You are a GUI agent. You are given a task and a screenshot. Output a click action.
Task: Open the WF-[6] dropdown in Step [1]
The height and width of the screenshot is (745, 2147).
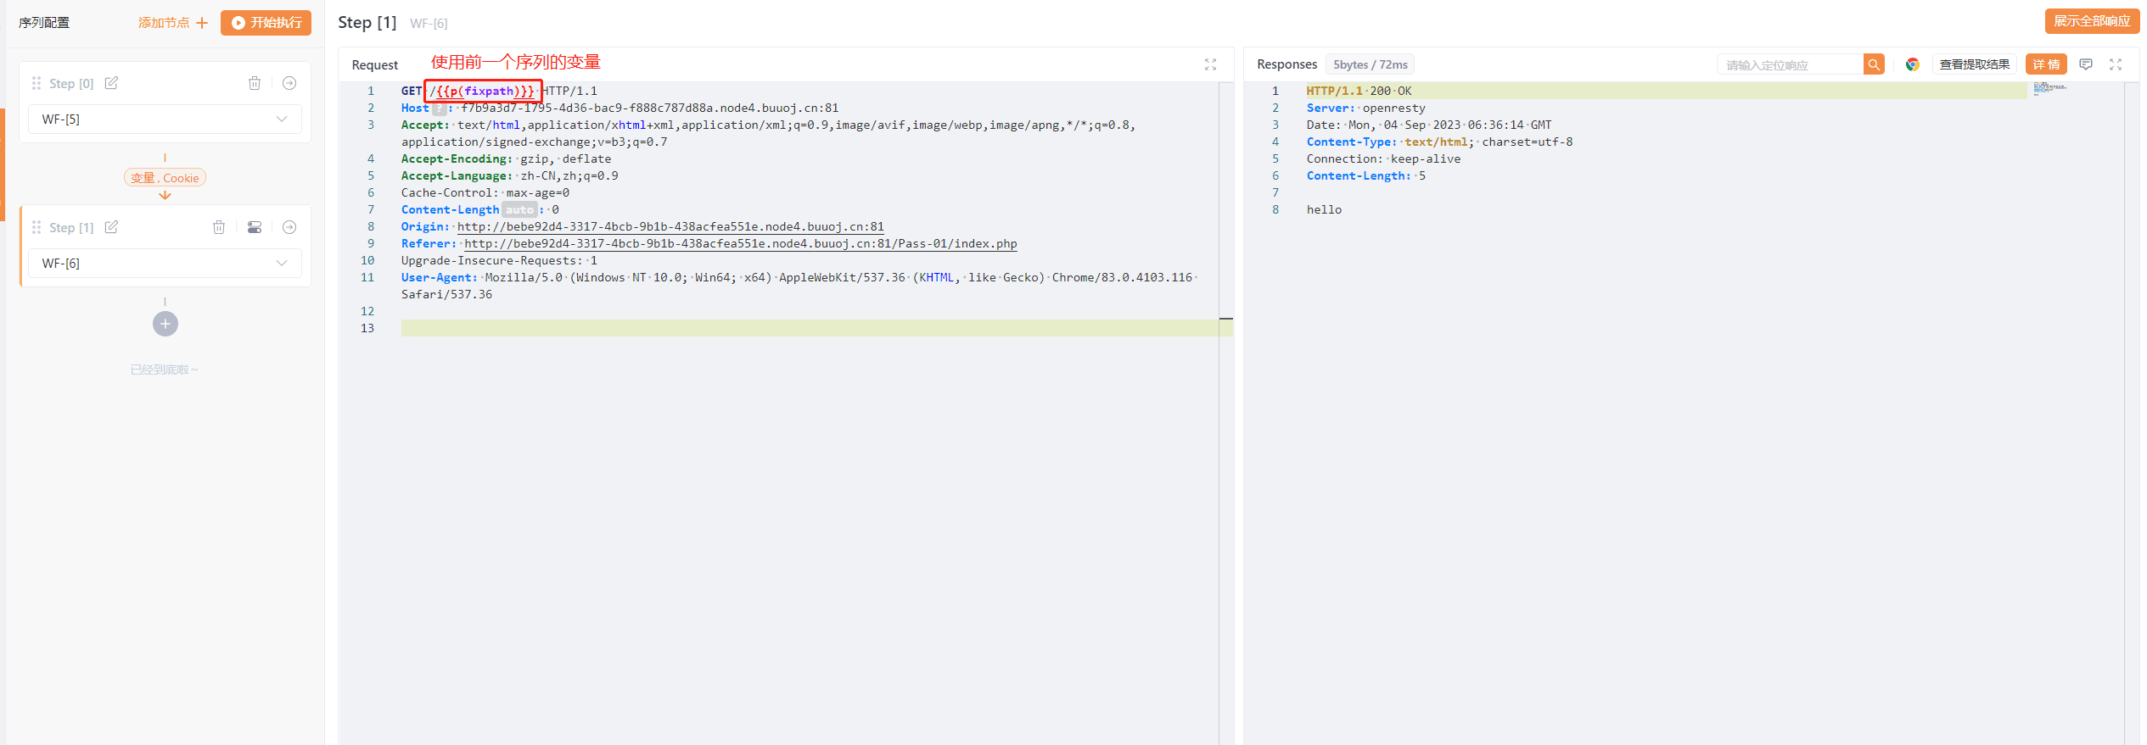click(x=165, y=264)
